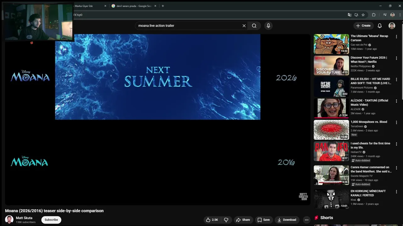Open options menu for Discover Your Future

tap(396, 58)
